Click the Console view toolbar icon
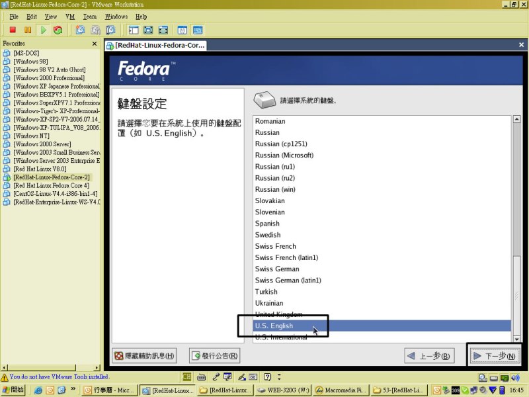 point(198,30)
